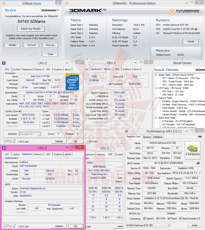Close the pink CPU-Z Mainboard window

(x=80, y=147)
